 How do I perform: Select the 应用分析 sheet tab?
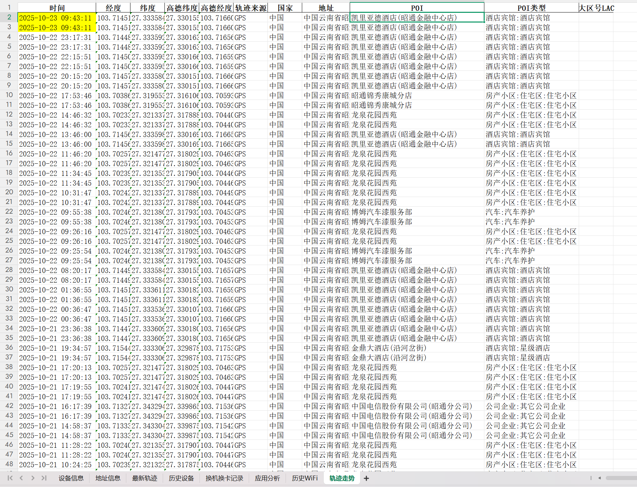pyautogui.click(x=267, y=478)
